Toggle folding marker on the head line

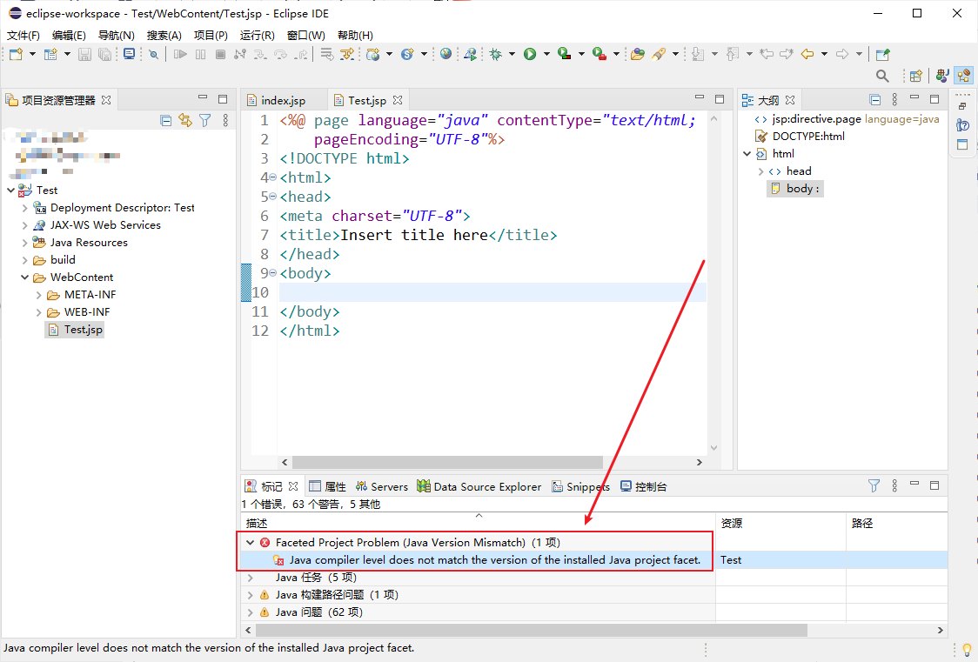(272, 197)
